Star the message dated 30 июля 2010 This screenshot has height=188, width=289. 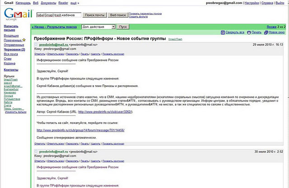click(x=36, y=151)
